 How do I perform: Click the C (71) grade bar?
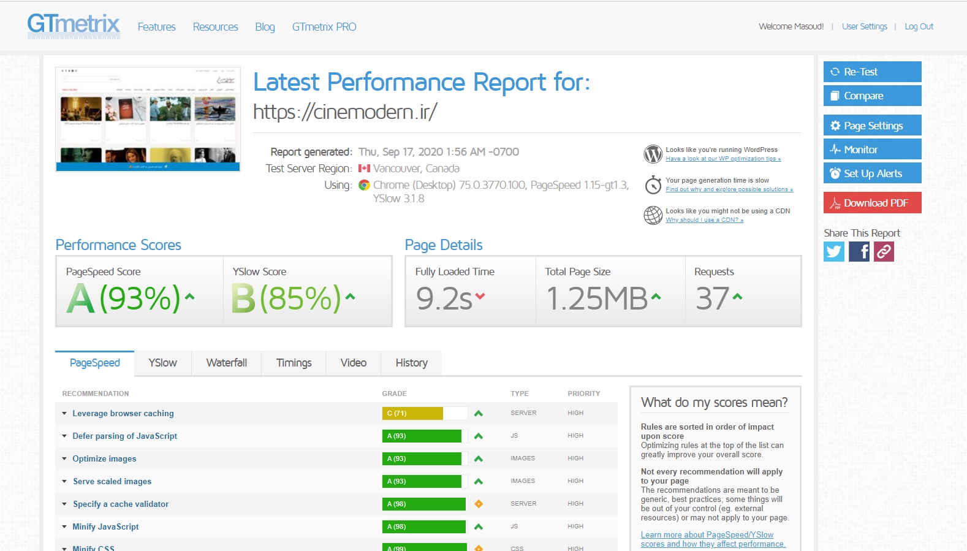click(x=425, y=414)
